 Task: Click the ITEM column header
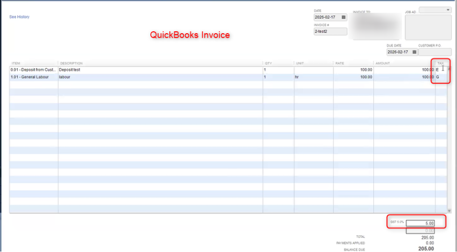[x=16, y=63]
